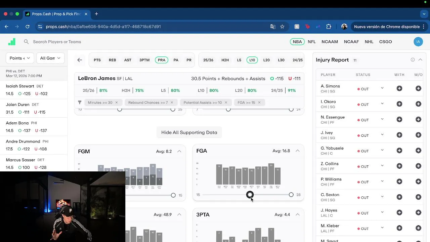Click the FGM slider handle at 15
This screenshot has height=242, width=430.
click(x=173, y=195)
